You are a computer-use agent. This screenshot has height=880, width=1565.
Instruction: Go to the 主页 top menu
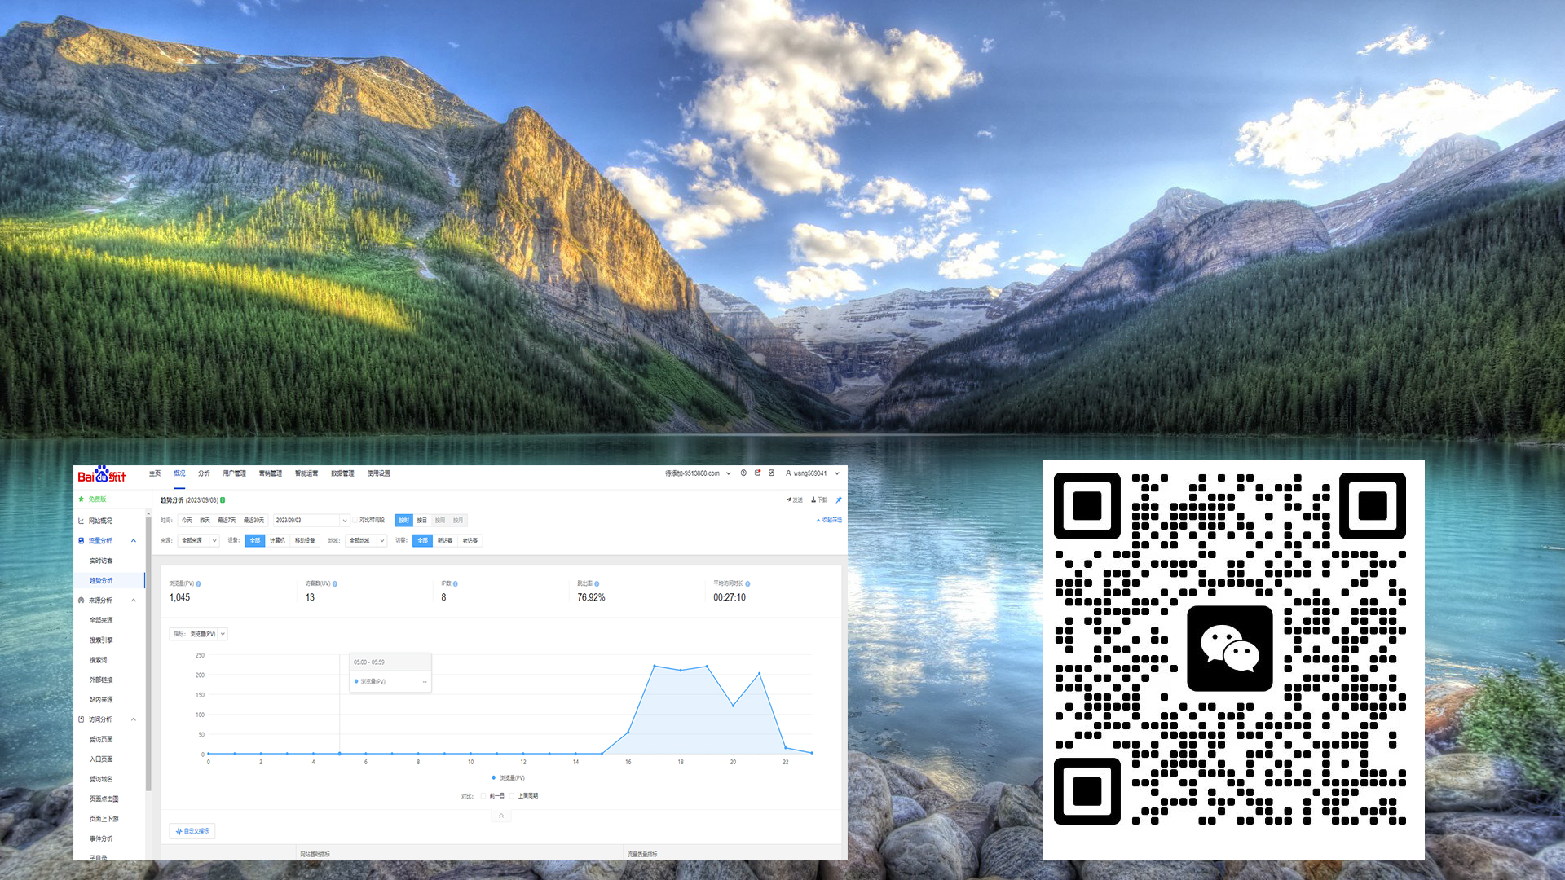coord(155,473)
